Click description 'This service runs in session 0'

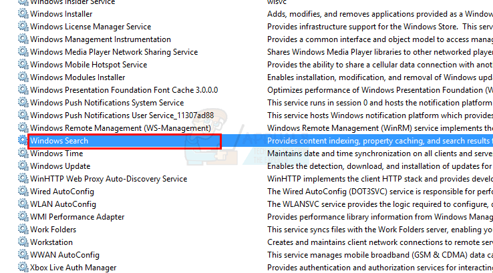(x=380, y=103)
